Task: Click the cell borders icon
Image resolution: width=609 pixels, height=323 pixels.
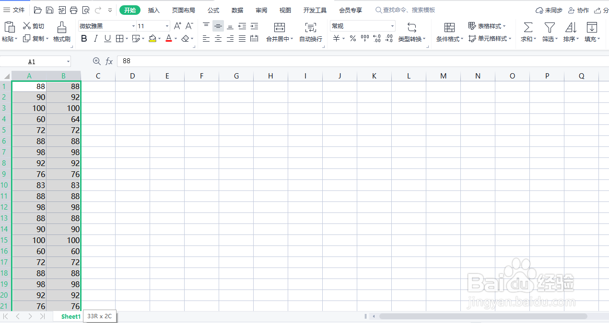Action: click(x=119, y=39)
